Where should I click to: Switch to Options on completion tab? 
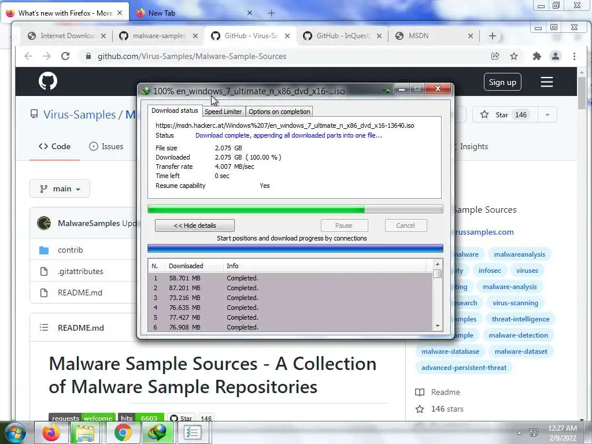(x=279, y=112)
